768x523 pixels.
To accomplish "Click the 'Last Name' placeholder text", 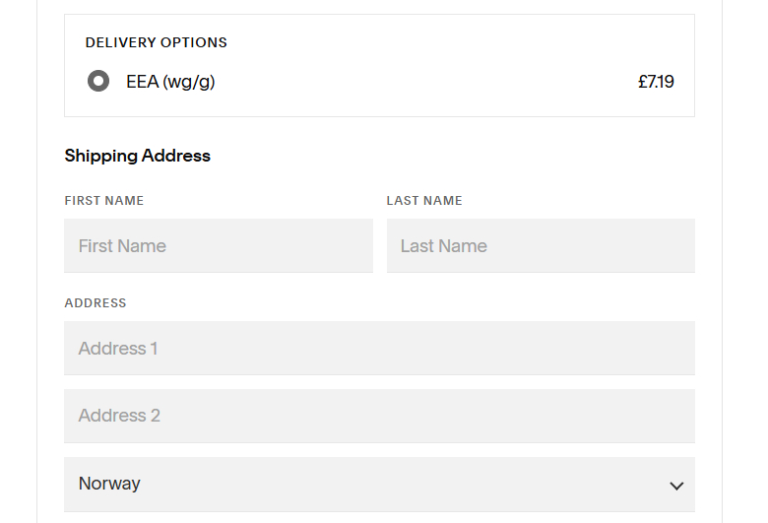I will 444,246.
